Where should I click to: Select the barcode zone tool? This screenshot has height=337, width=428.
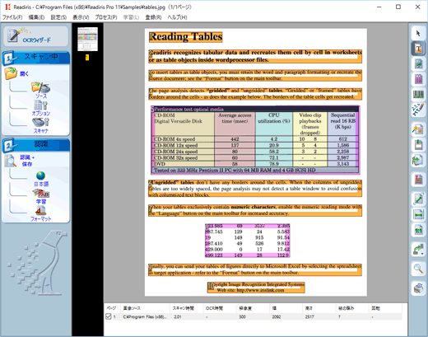point(418,95)
